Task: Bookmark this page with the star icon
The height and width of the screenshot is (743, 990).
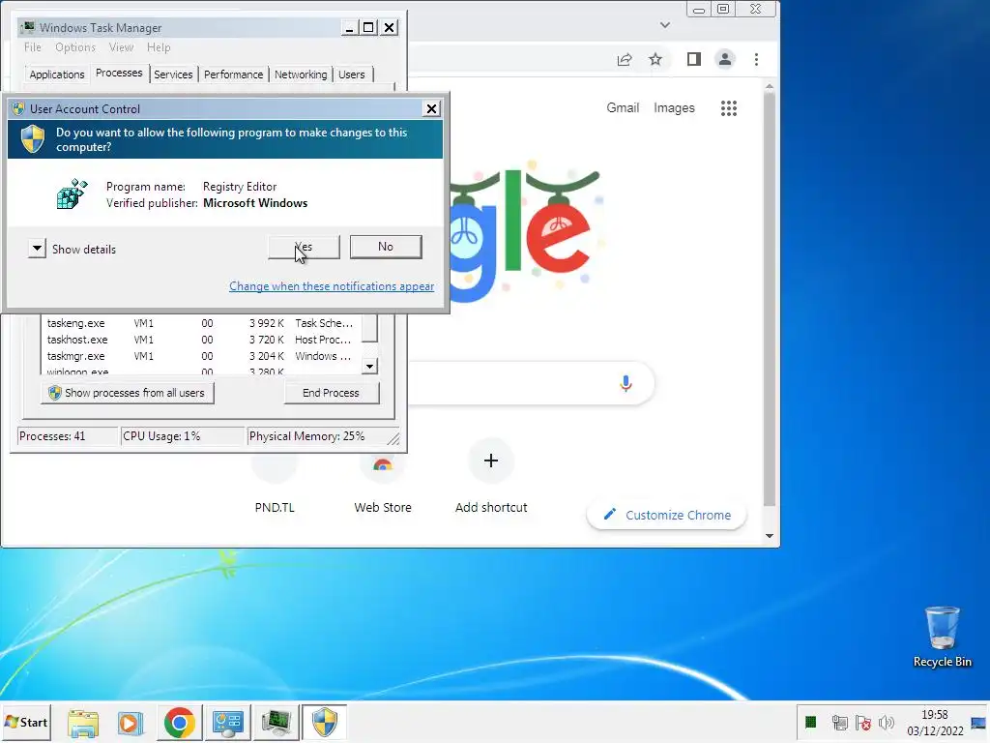Action: (x=655, y=59)
